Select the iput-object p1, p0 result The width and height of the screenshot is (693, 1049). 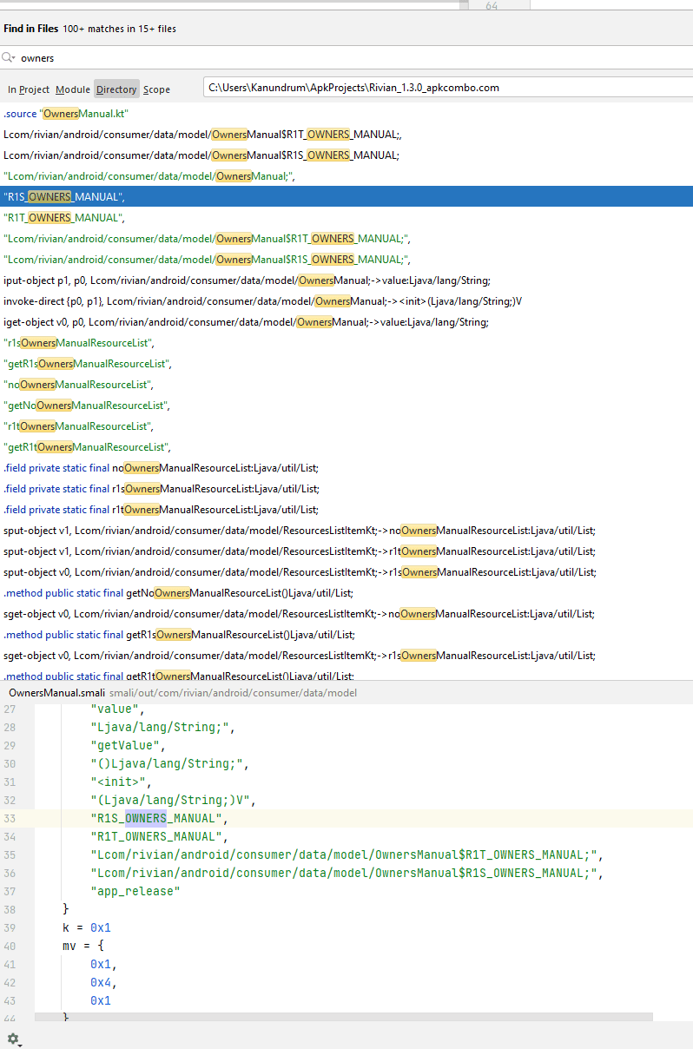pos(346,280)
